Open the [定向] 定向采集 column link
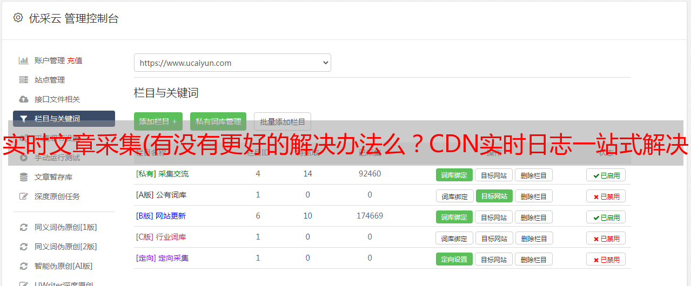This screenshot has height=286, width=691. pos(163,258)
